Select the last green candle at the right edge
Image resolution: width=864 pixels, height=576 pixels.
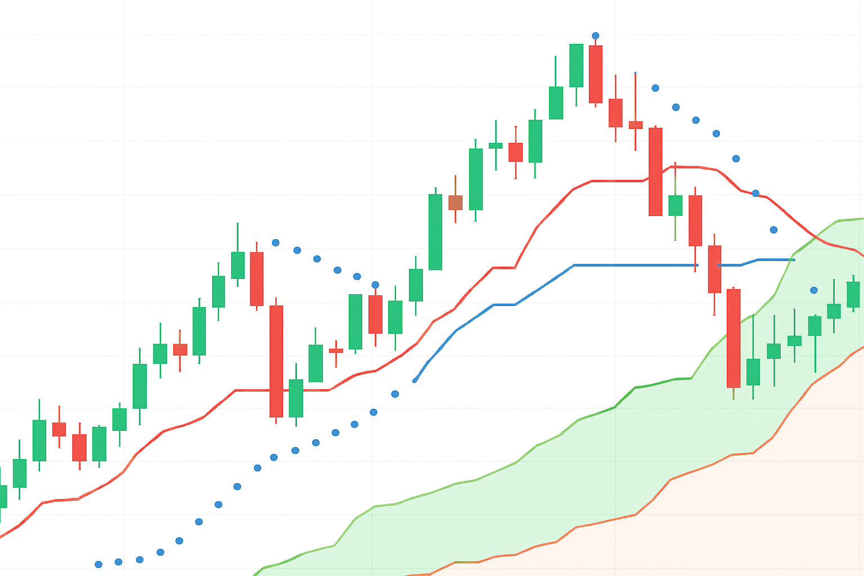853,294
